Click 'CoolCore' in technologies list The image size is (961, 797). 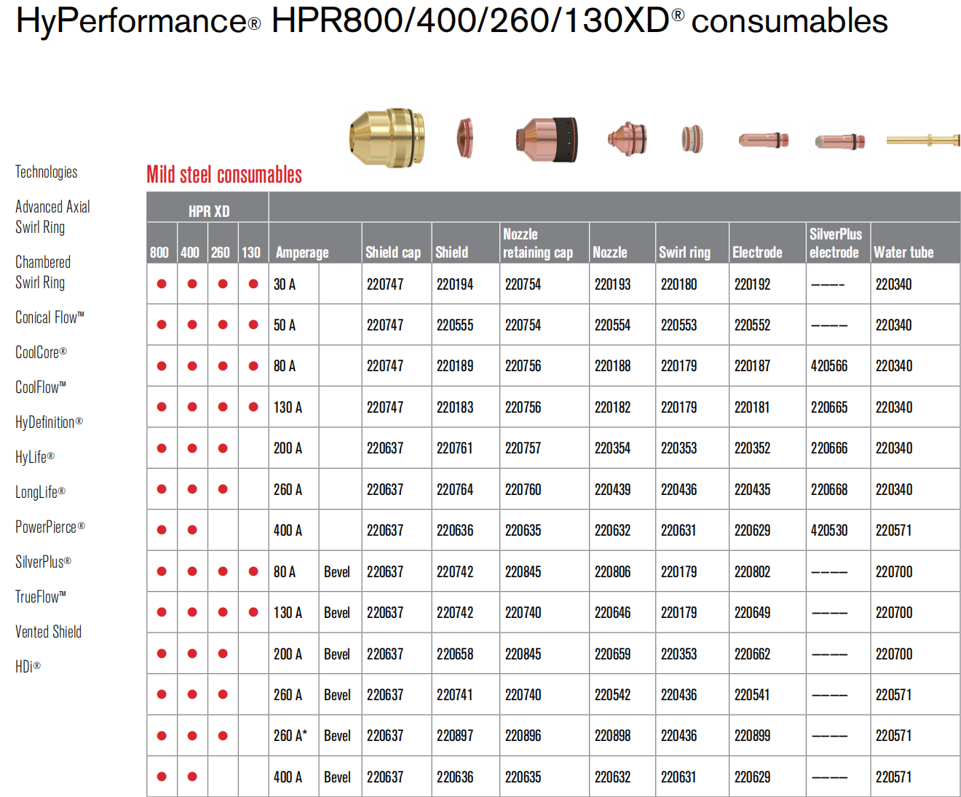(x=41, y=352)
